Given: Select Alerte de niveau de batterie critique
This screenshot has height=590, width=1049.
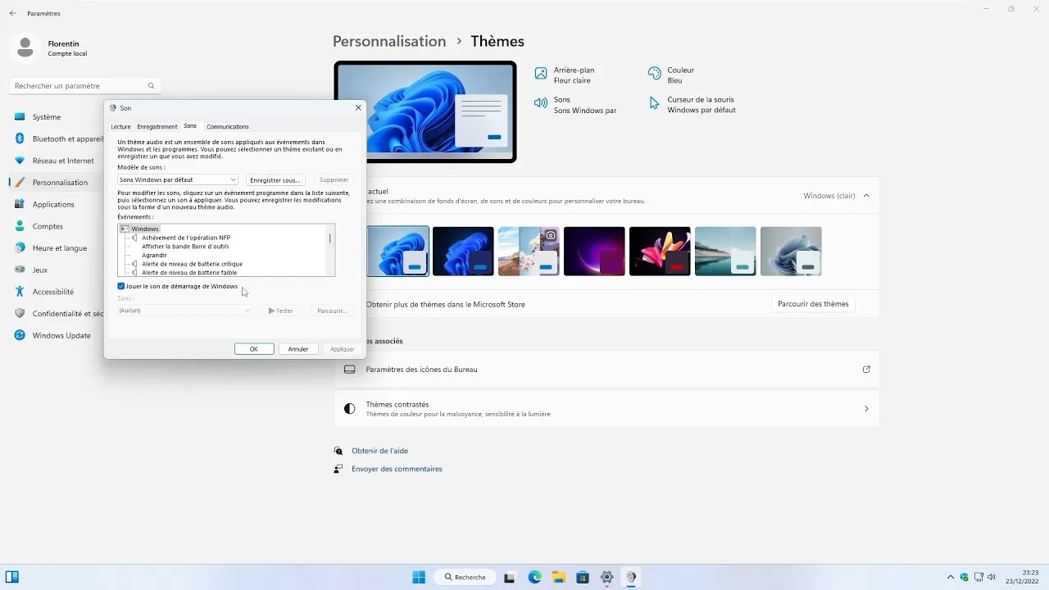Looking at the screenshot, I should 192,264.
